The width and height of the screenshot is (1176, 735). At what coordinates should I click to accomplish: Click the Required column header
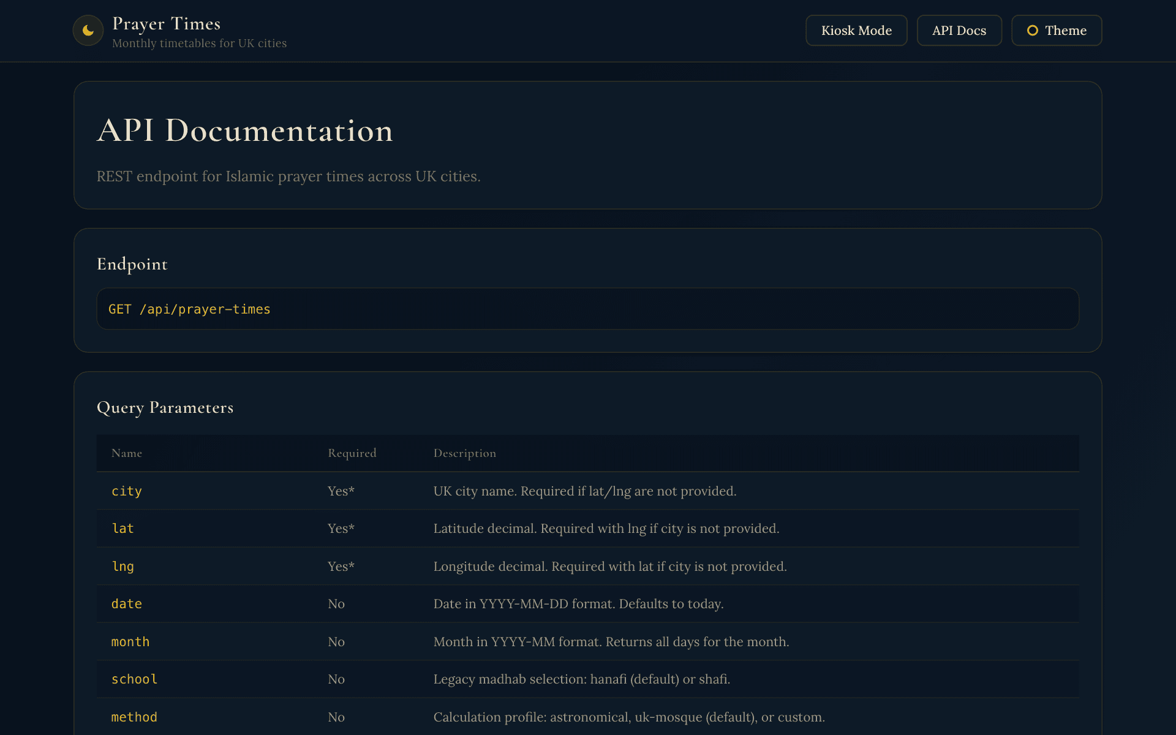(352, 453)
